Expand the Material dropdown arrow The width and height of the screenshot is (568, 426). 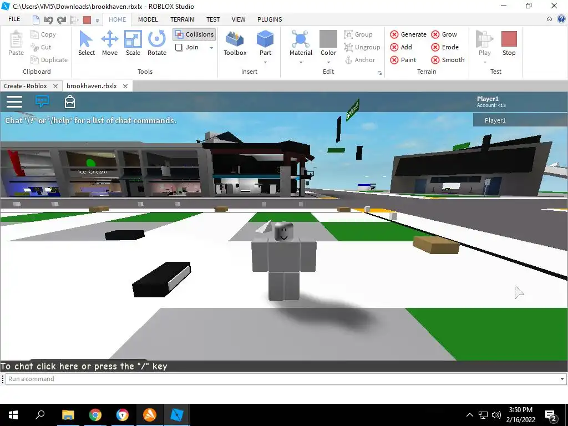(301, 62)
